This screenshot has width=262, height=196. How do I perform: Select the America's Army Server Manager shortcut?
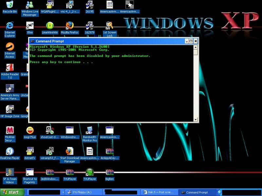click(10, 92)
